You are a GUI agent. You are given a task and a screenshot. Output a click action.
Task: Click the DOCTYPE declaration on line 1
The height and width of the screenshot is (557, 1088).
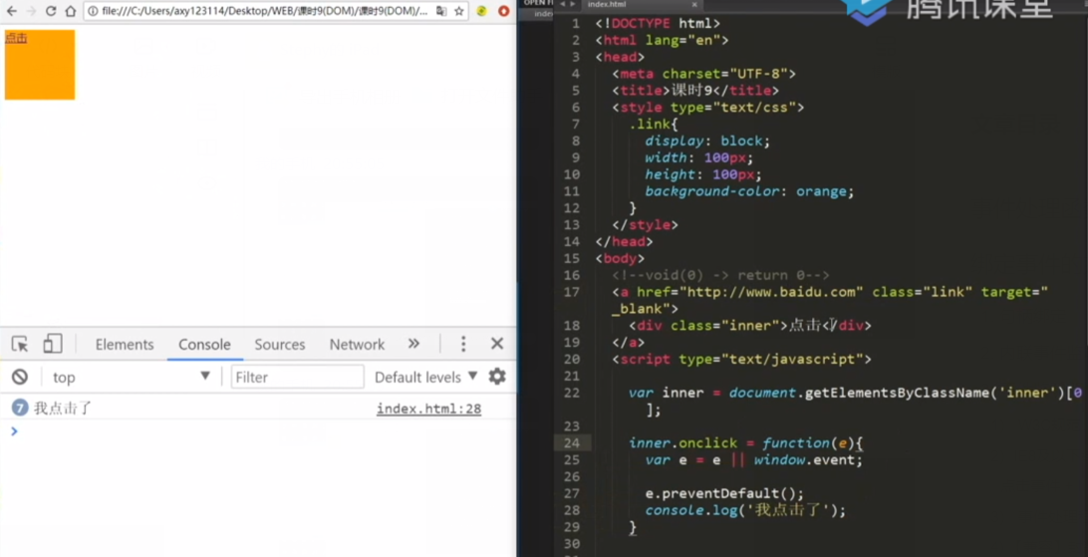click(x=658, y=24)
